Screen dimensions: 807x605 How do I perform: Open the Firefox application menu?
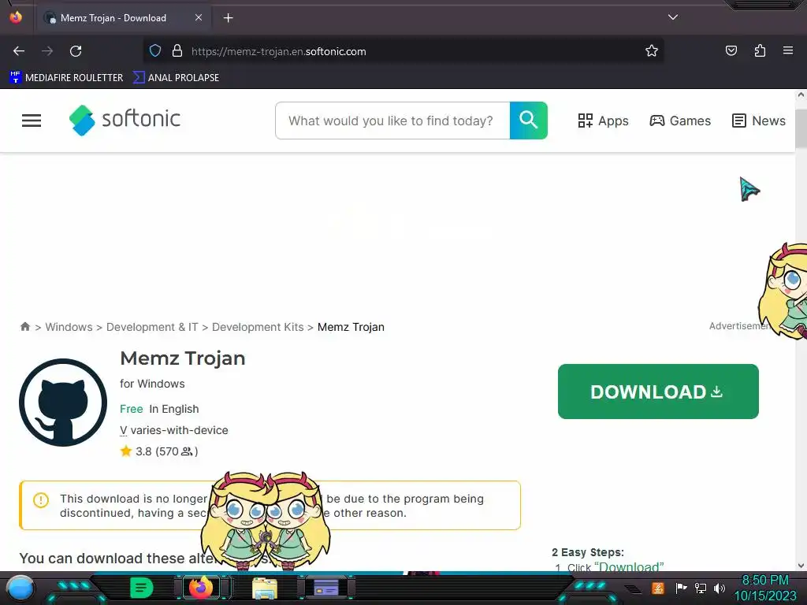click(x=788, y=51)
